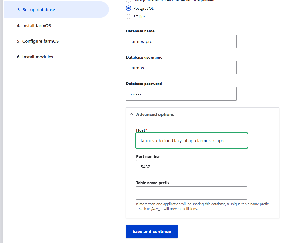Click the Database name input field
This screenshot has width=293, height=243.
(181, 41)
